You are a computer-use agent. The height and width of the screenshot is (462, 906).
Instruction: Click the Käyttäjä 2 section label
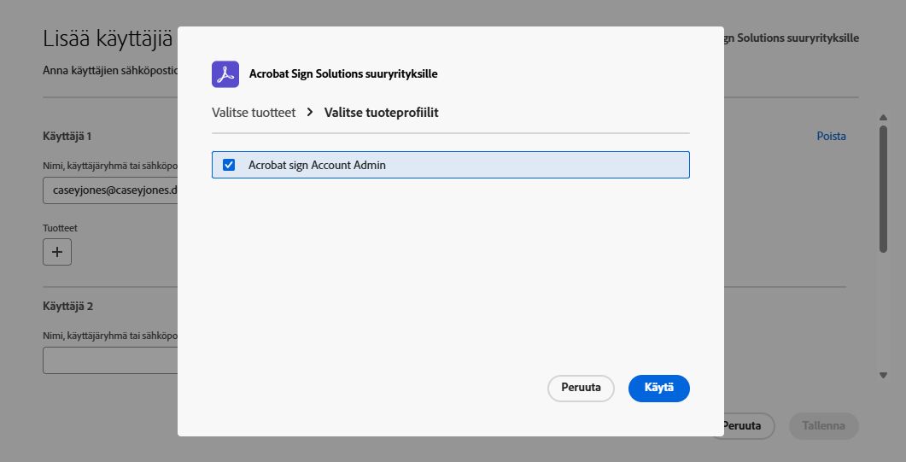pos(67,306)
